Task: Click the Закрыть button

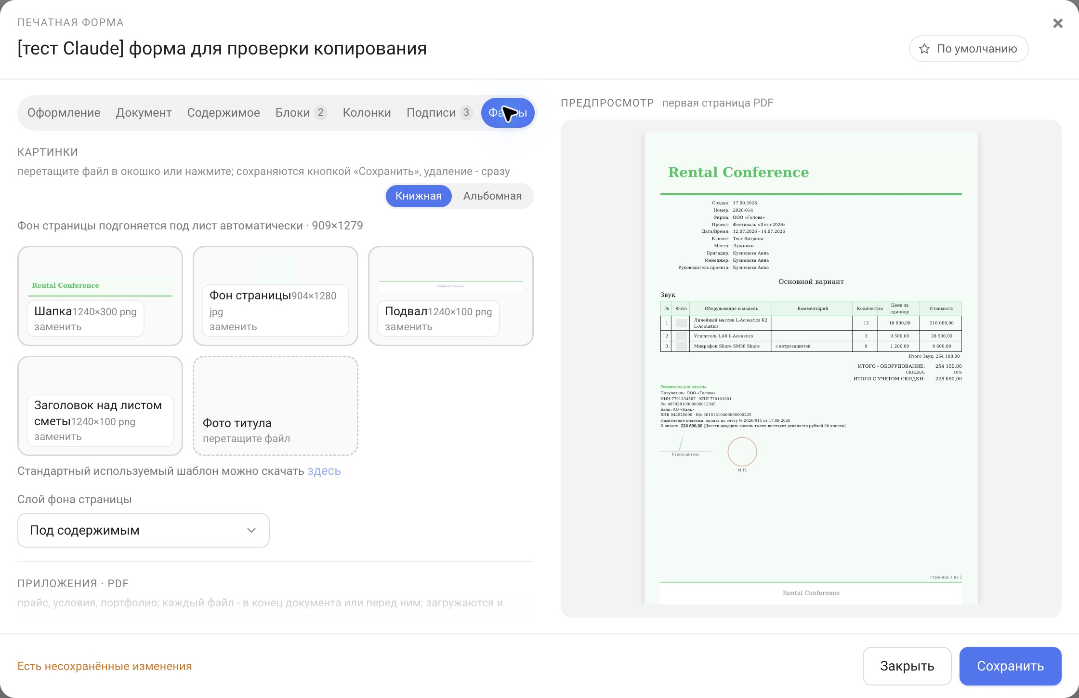Action: [x=907, y=666]
